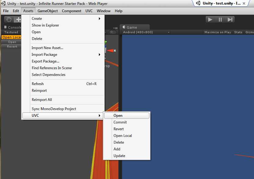Viewport: 254px width, 179px height.
Task: Click the Pause button
Action: pos(220,20)
